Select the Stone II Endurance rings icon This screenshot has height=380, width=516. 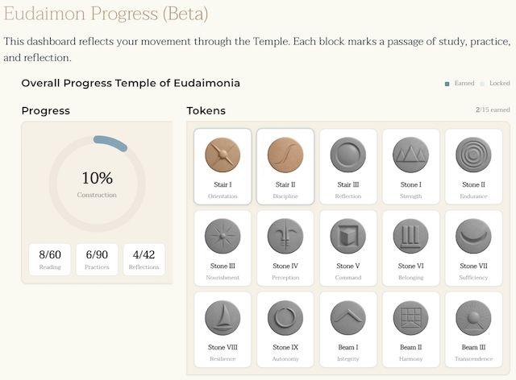click(473, 155)
